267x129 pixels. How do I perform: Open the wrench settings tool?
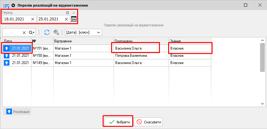coord(56,32)
